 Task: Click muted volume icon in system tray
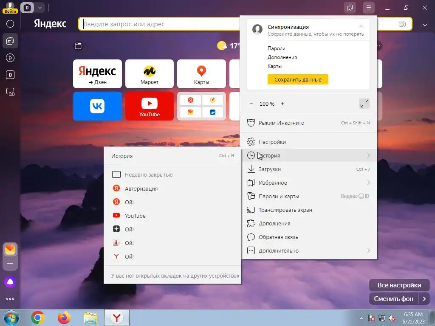[x=392, y=318]
